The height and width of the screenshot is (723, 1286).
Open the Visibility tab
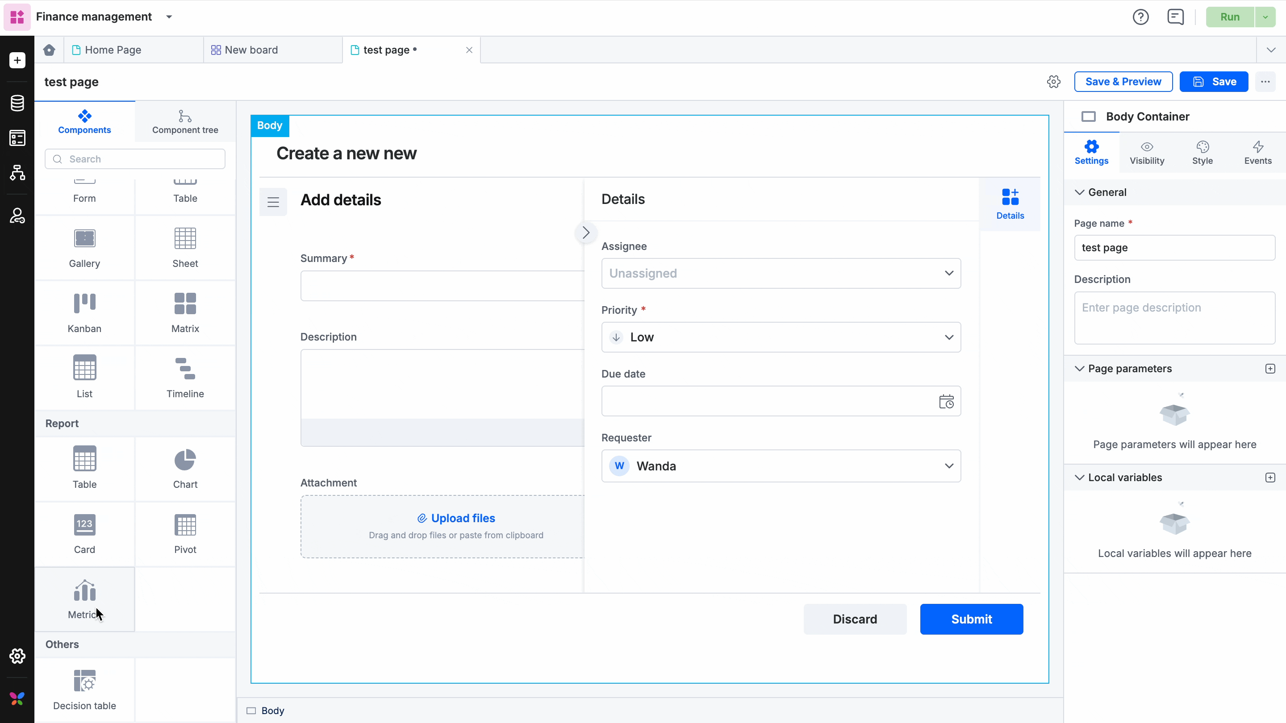1147,153
